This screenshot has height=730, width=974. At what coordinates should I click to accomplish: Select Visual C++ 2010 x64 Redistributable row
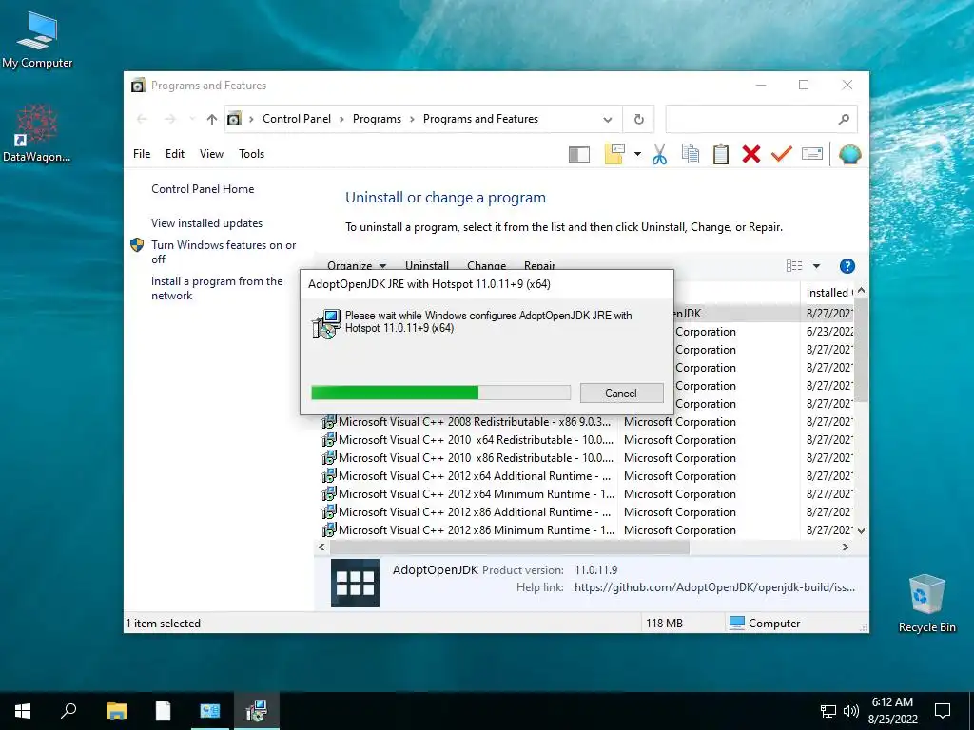click(586, 439)
